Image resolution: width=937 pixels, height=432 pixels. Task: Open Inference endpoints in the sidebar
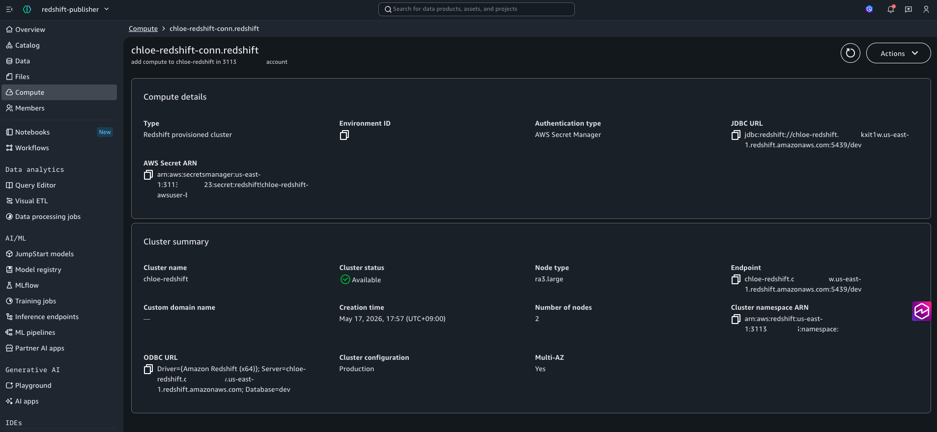click(x=59, y=317)
